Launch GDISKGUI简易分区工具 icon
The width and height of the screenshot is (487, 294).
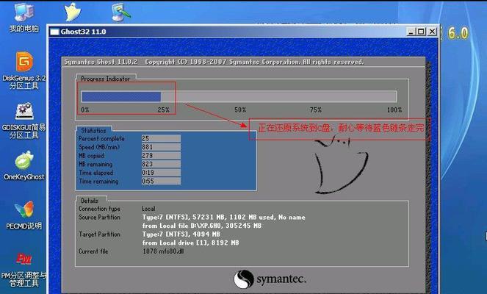[24, 121]
